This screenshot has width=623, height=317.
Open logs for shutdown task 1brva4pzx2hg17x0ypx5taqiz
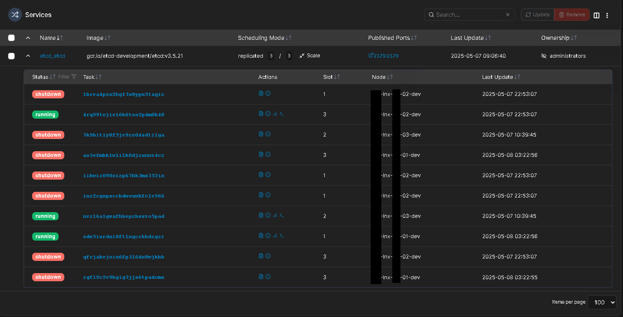click(261, 93)
